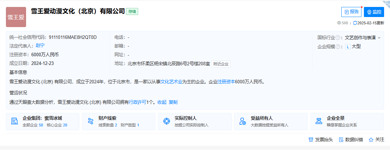
Task: Click the 受益所有人 person icon
Action: coord(242,121)
